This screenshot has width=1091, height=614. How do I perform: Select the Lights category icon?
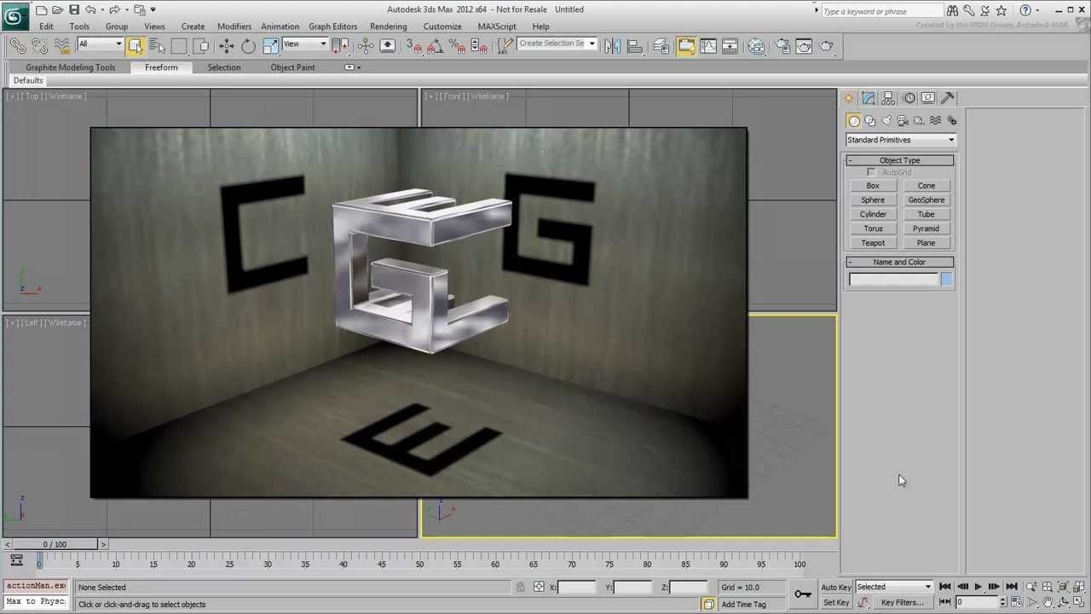(x=886, y=121)
